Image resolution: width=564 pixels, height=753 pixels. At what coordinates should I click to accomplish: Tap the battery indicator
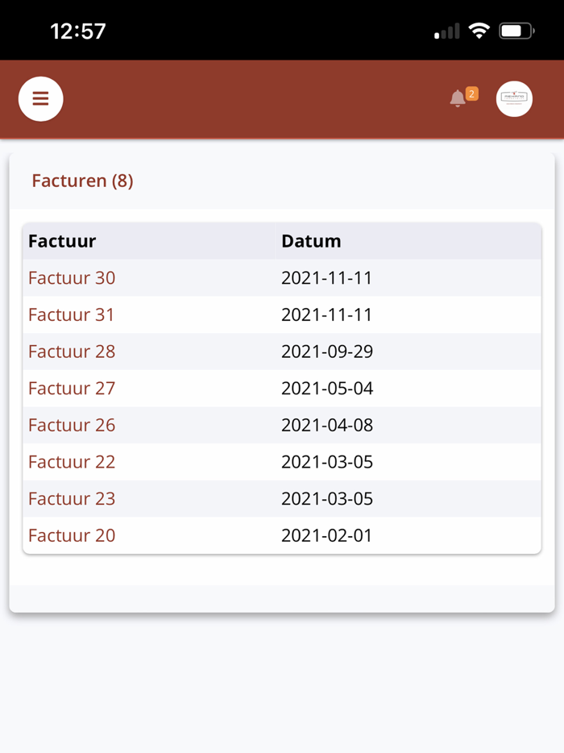point(516,31)
